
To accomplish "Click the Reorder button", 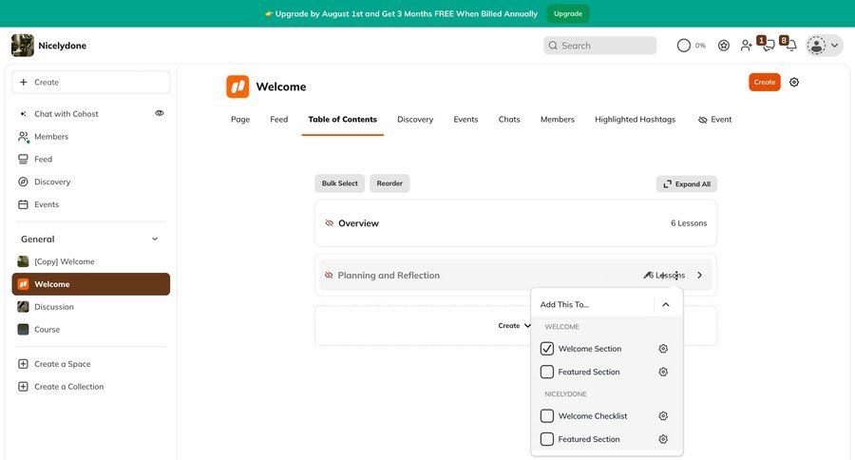I will pyautogui.click(x=389, y=183).
